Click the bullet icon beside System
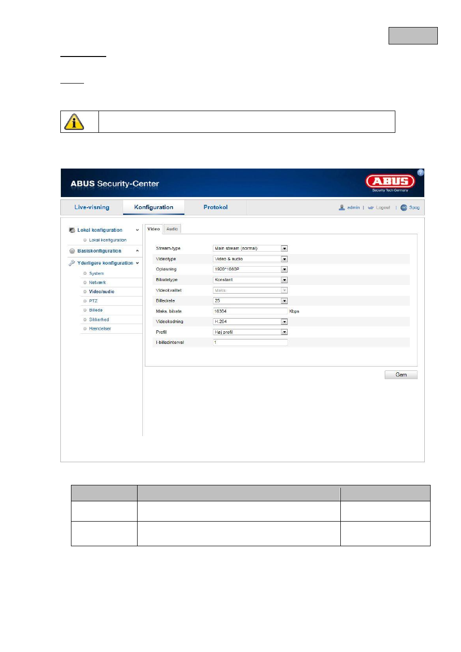Screen dimensions: 461x652 pos(85,273)
